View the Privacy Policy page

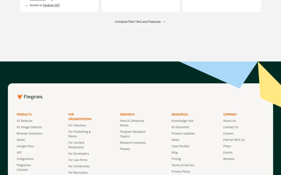[x=181, y=171]
